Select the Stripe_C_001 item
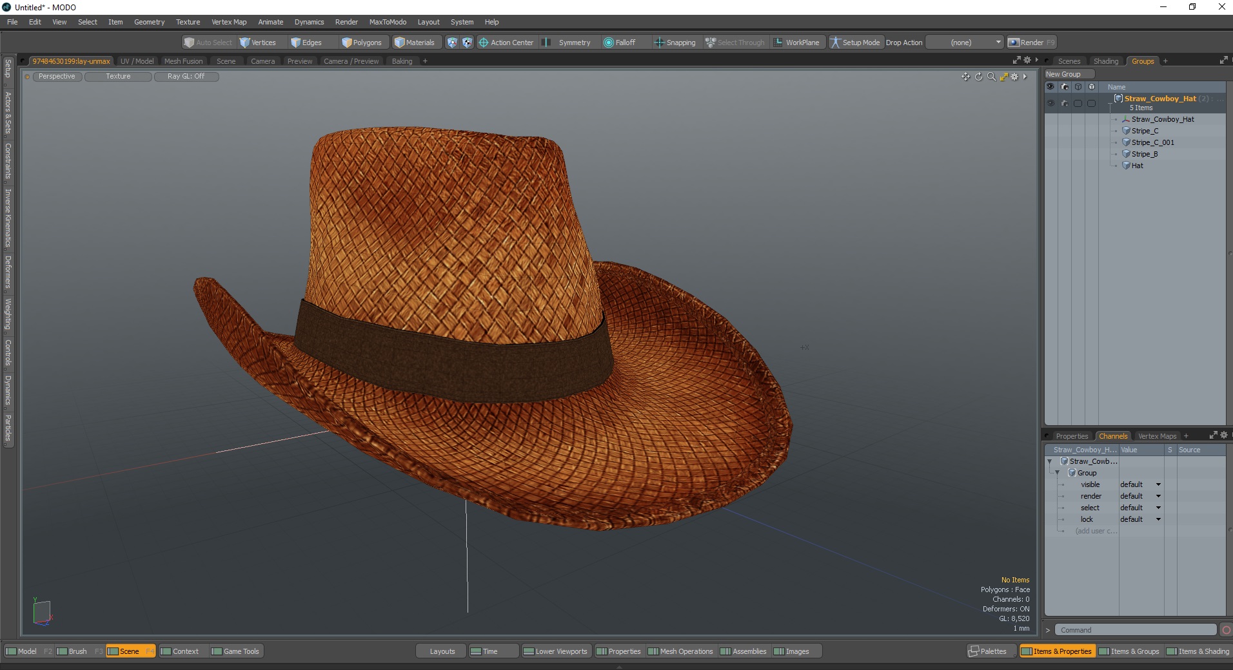The width and height of the screenshot is (1233, 670). tap(1152, 142)
